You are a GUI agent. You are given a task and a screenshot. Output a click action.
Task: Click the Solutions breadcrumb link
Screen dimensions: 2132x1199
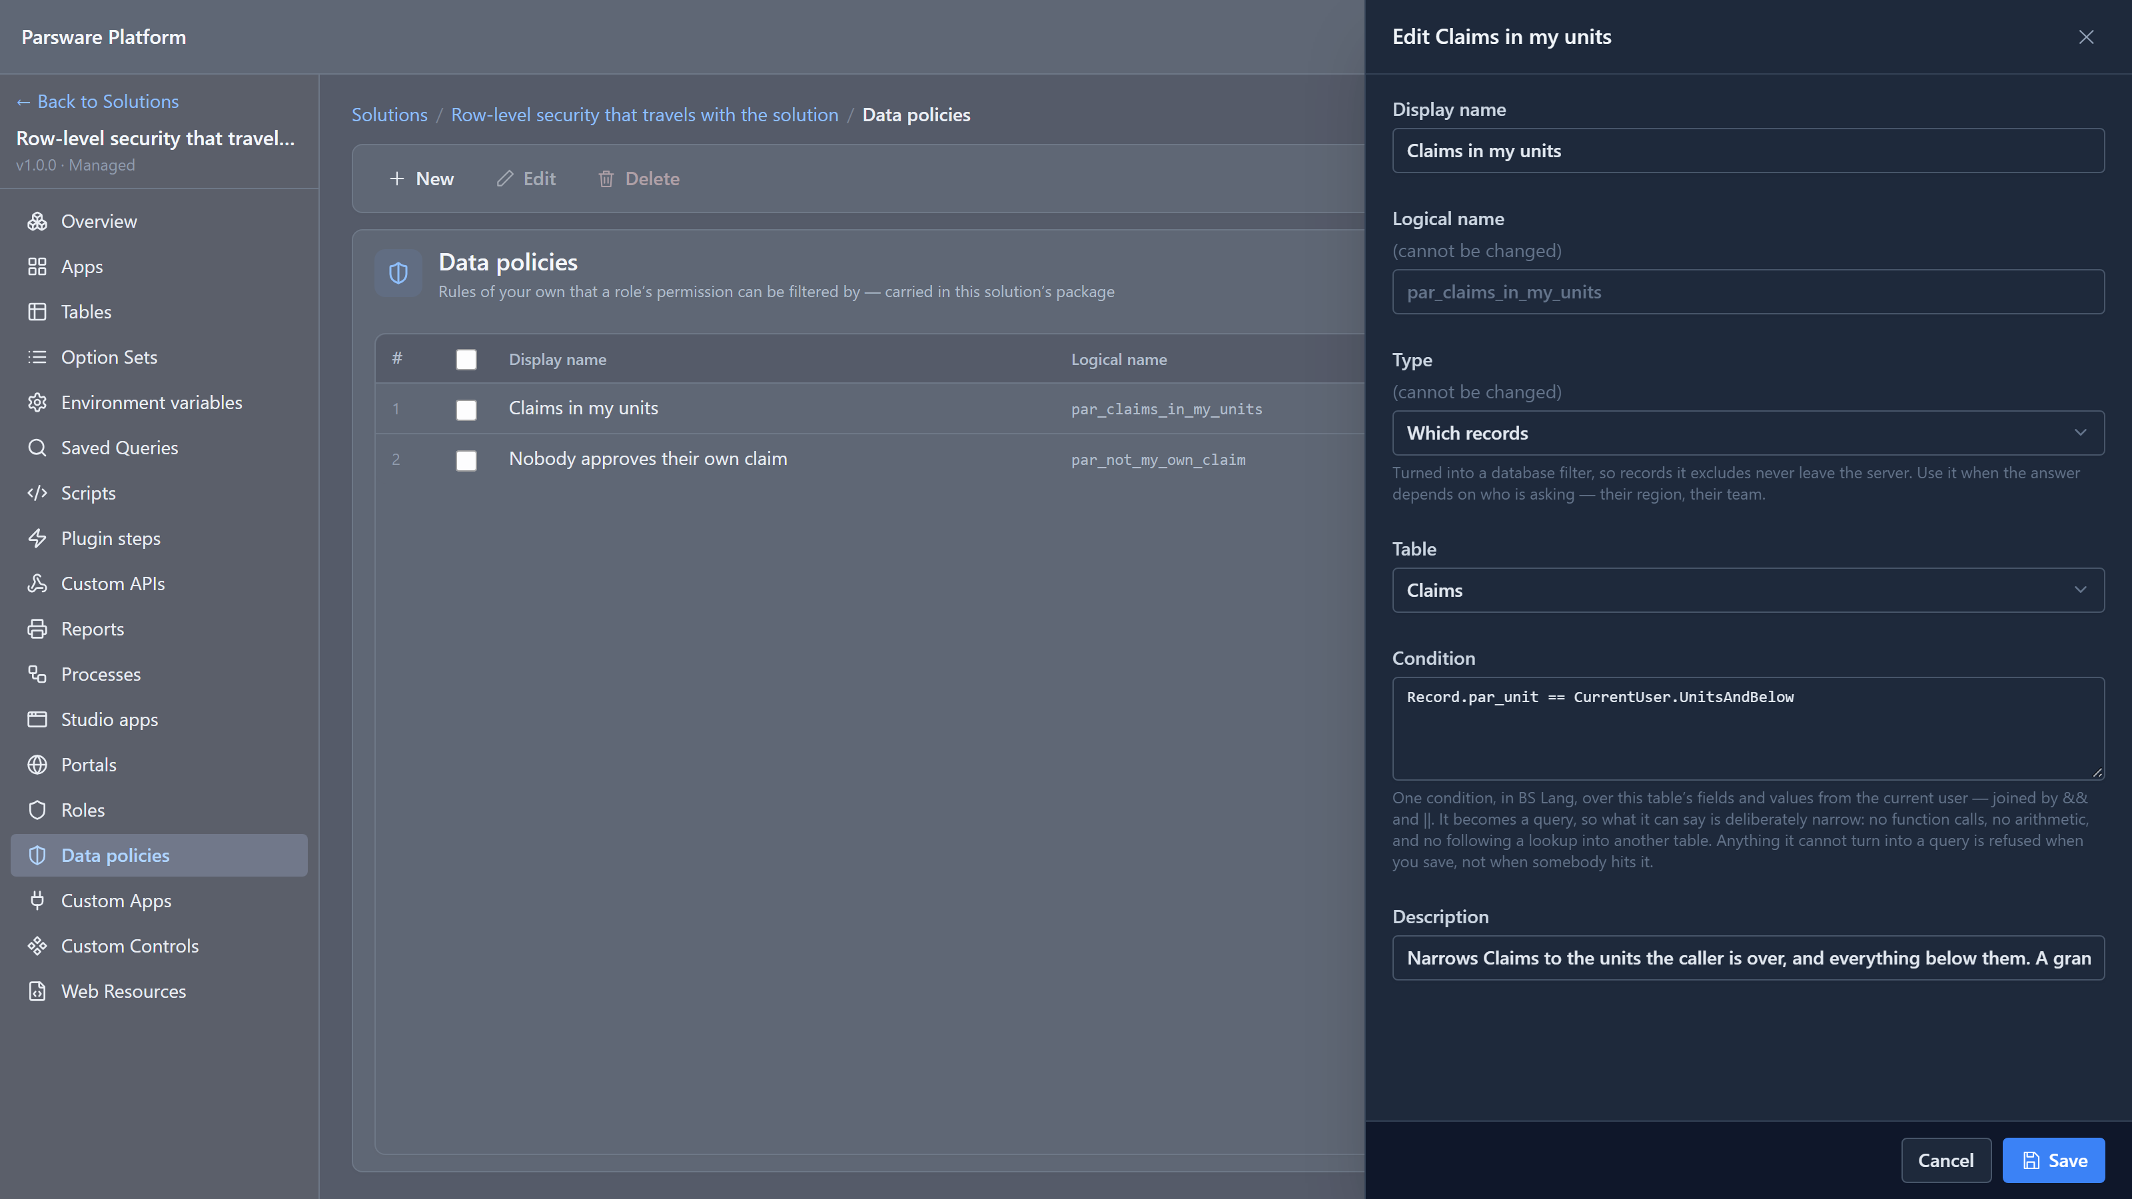389,115
